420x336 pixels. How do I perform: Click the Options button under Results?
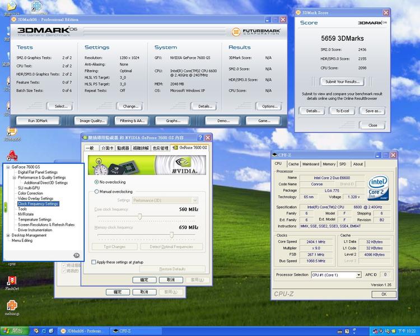[x=269, y=106]
